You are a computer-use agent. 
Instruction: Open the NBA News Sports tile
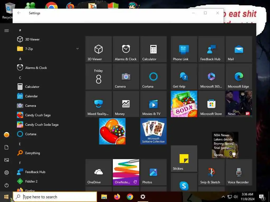(225, 145)
